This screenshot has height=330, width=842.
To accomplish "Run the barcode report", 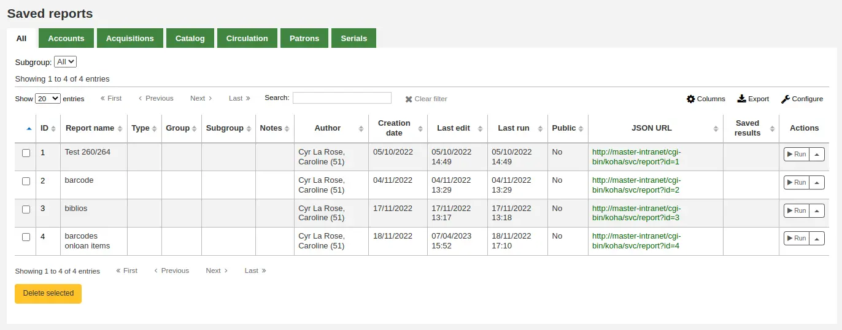I will [x=797, y=183].
